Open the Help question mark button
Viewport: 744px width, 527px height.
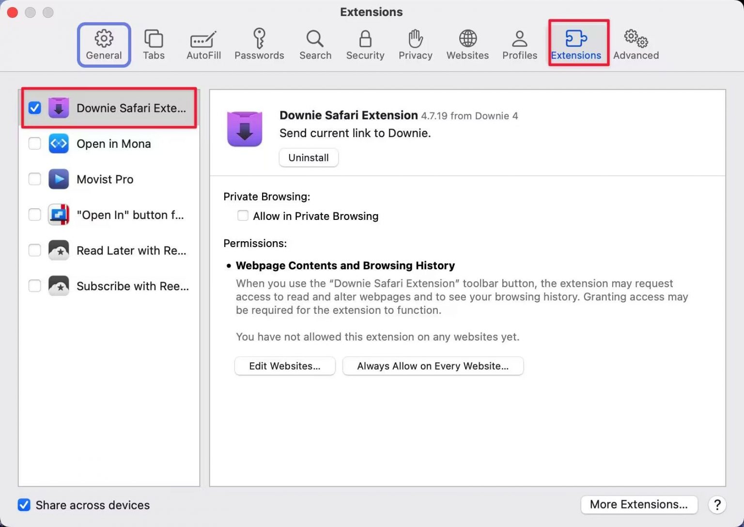point(717,505)
